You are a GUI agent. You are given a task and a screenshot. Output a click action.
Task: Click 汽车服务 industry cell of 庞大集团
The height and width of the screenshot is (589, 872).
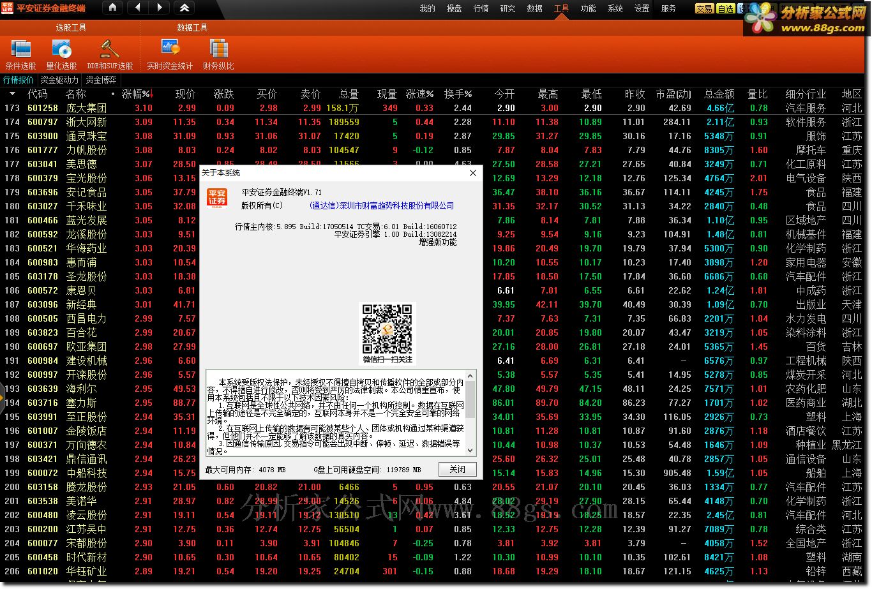pos(806,108)
